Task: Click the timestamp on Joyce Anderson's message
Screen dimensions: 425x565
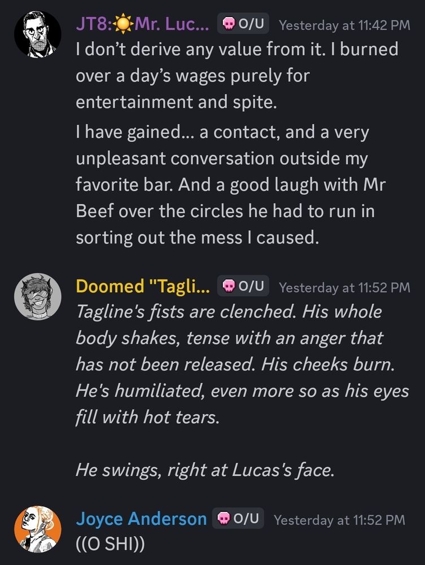Action: click(339, 519)
